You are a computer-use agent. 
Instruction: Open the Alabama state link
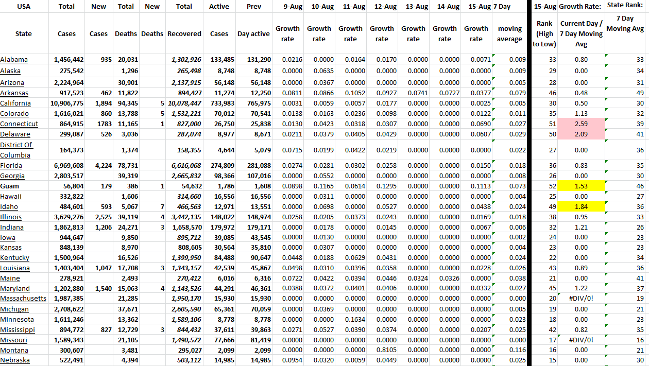14,60
